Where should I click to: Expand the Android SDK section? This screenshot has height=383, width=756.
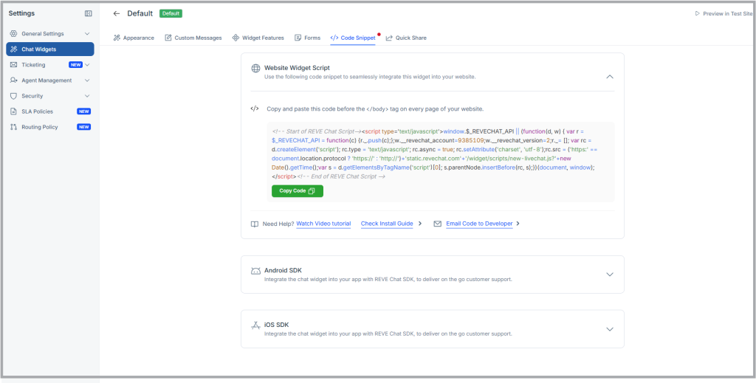coord(609,275)
